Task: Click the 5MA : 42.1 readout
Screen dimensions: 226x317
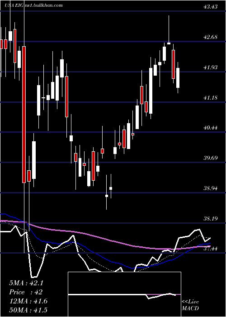Action: (26, 283)
